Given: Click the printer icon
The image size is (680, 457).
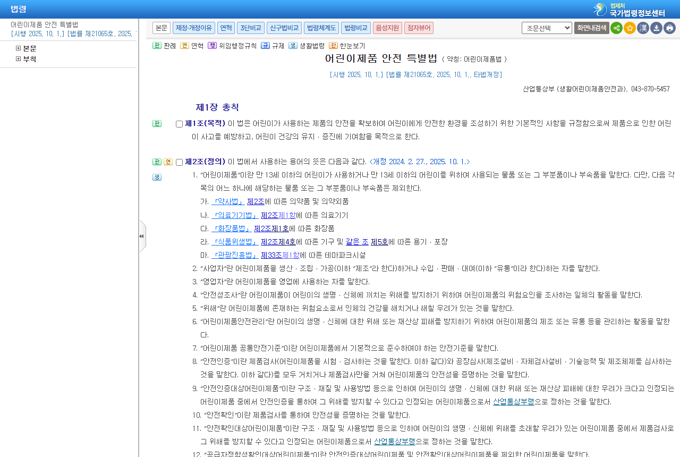Looking at the screenshot, I should [x=669, y=28].
